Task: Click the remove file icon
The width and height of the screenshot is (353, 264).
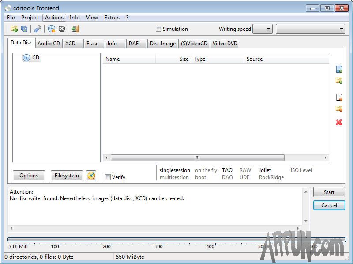Action: 339,97
